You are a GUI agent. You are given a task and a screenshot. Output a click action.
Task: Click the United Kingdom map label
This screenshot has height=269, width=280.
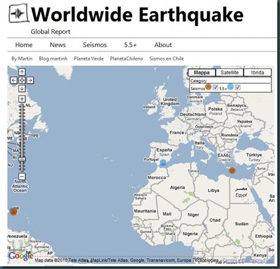point(170,102)
